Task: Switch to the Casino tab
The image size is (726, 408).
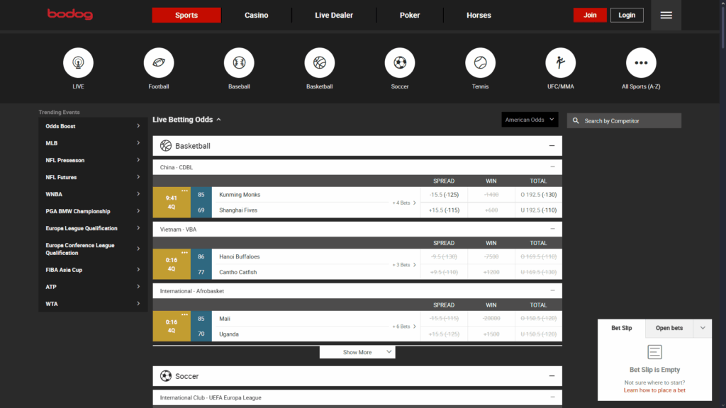Action: (256, 15)
